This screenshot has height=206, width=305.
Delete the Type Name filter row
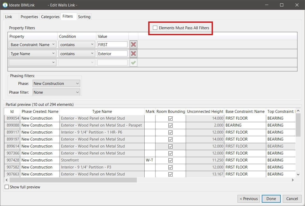[x=133, y=54]
